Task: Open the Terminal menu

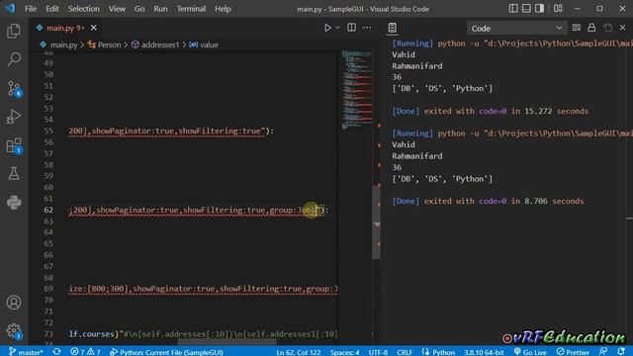Action: point(191,9)
